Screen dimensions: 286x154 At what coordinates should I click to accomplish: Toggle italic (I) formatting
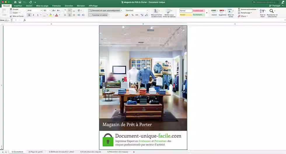33,15
